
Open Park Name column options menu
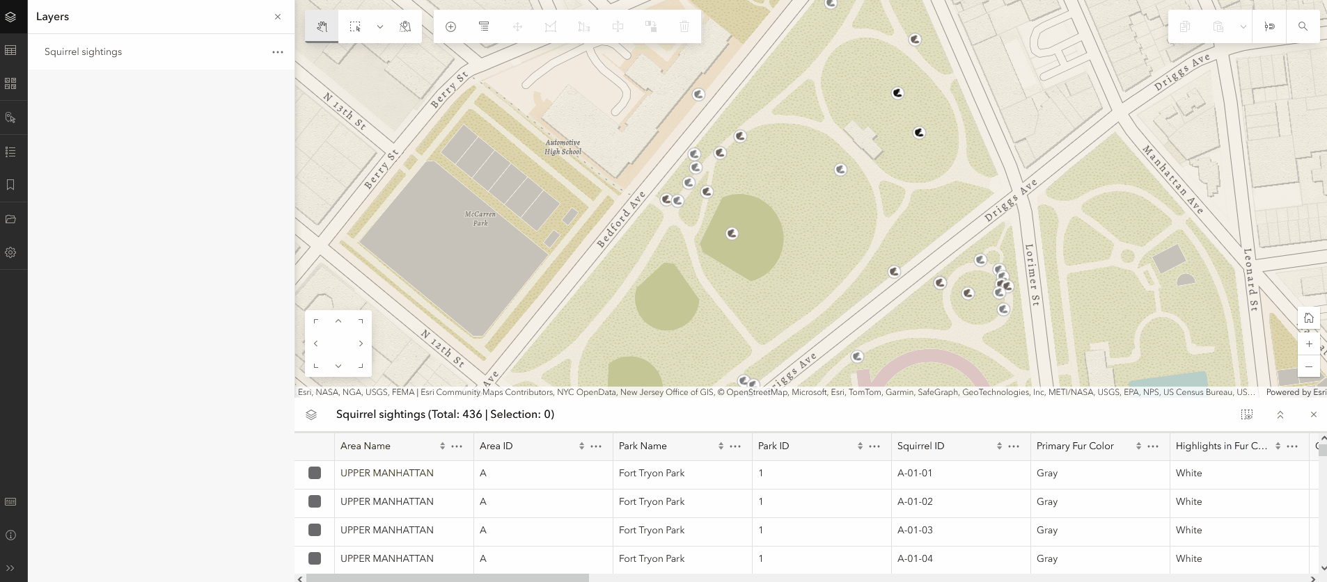pos(735,446)
